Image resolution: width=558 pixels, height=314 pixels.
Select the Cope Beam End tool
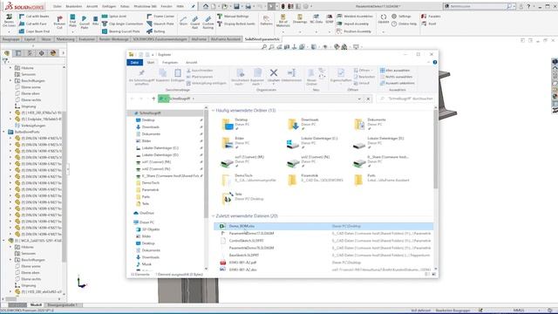pyautogui.click(x=34, y=31)
